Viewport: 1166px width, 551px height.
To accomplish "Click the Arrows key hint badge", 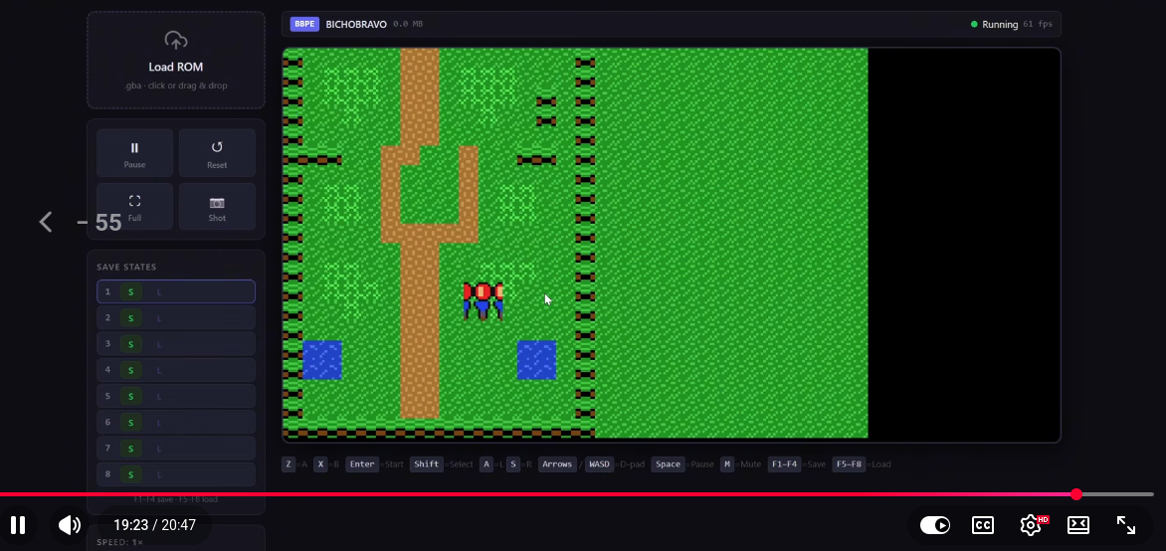I will [558, 464].
